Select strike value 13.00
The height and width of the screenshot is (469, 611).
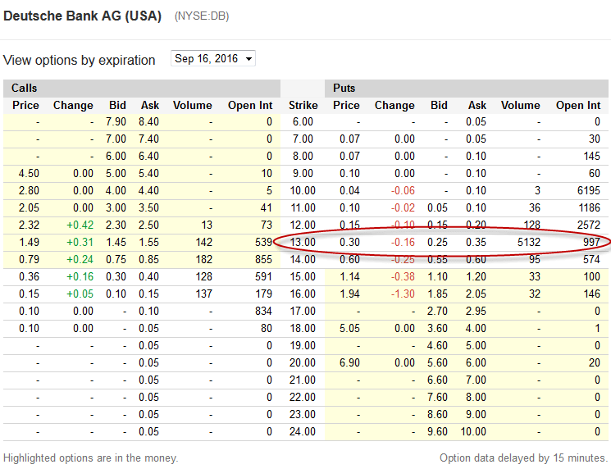pyautogui.click(x=303, y=243)
